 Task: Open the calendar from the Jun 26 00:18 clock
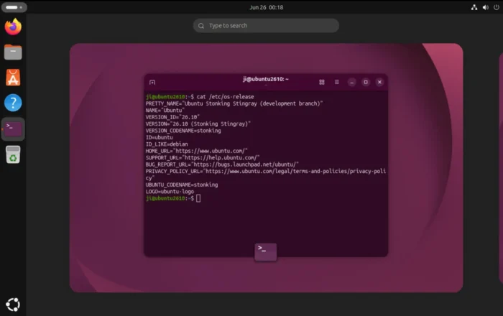pyautogui.click(x=267, y=7)
